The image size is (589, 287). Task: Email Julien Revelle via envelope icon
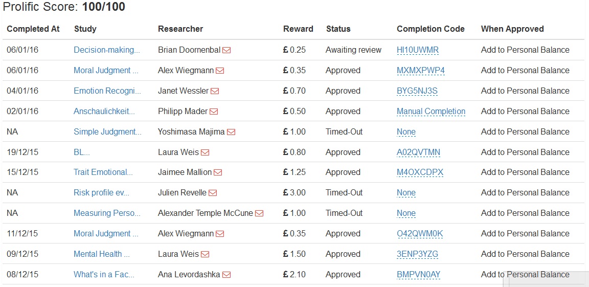pyautogui.click(x=213, y=193)
